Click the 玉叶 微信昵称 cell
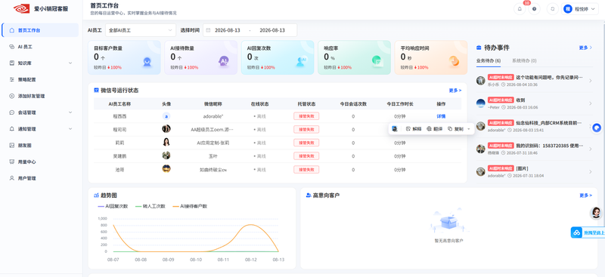This screenshot has width=605, height=277. 213,156
